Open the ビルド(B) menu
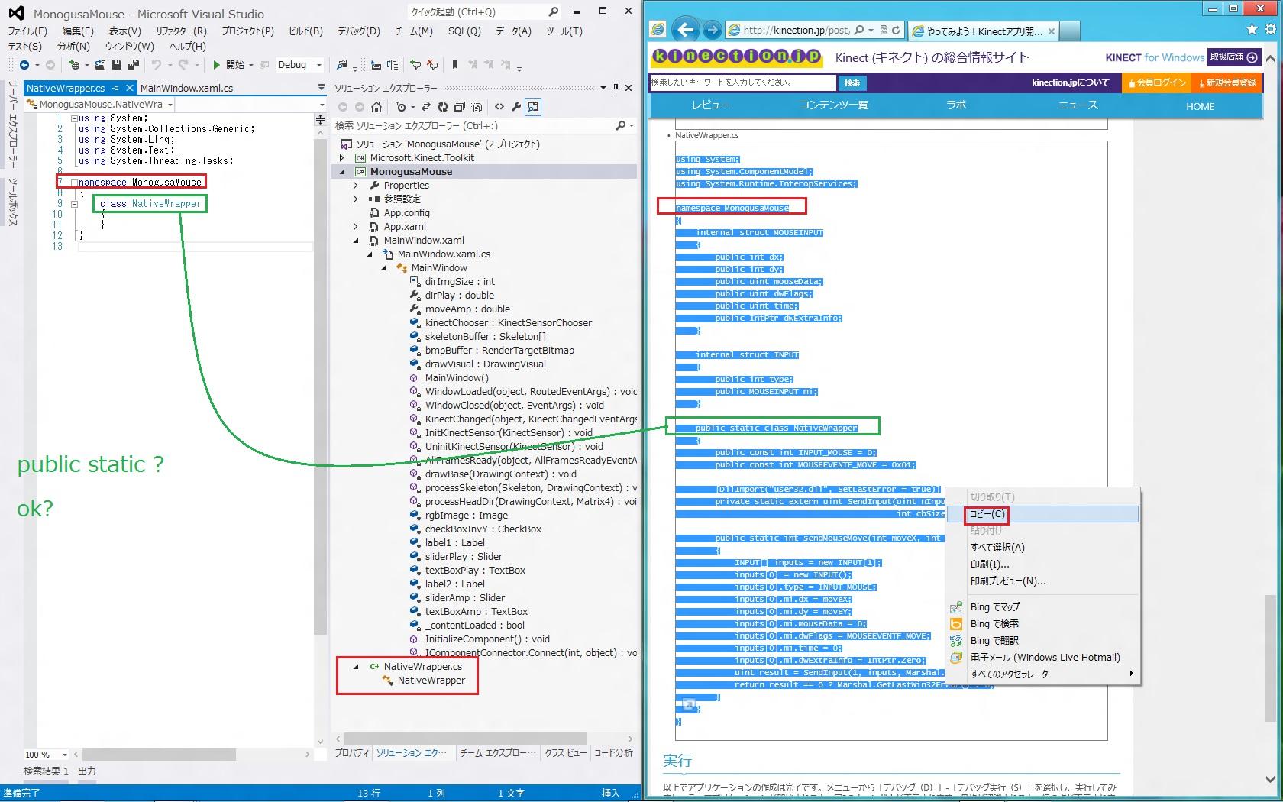1283x802 pixels. pos(305,31)
